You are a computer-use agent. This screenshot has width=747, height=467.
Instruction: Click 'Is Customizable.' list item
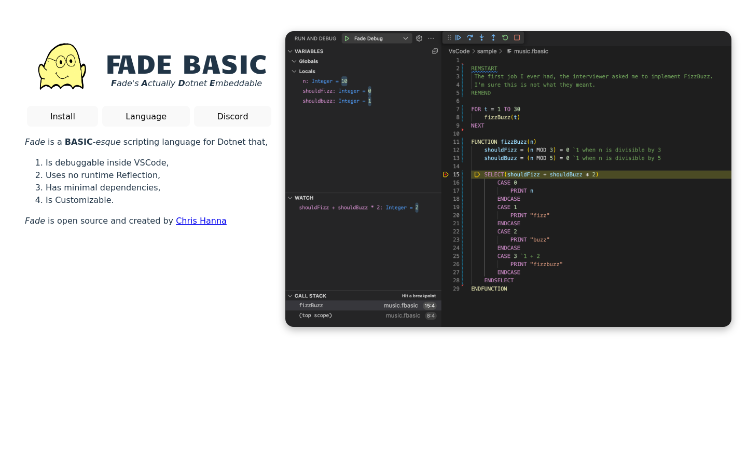[x=79, y=200]
